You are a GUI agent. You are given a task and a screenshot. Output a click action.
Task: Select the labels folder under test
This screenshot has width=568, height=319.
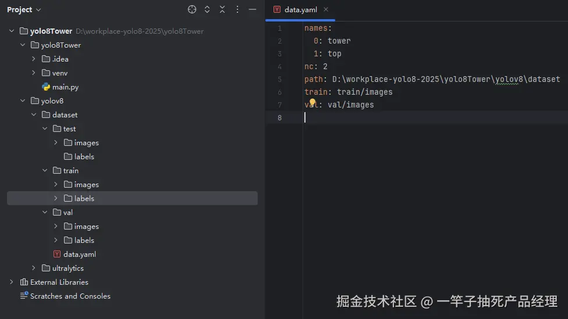pyautogui.click(x=84, y=156)
